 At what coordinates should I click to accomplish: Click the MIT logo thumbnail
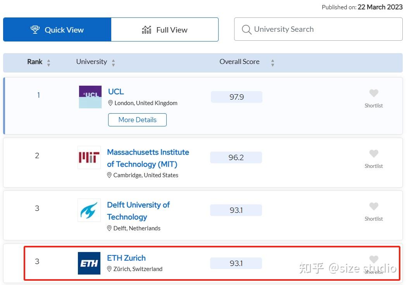coord(89,157)
